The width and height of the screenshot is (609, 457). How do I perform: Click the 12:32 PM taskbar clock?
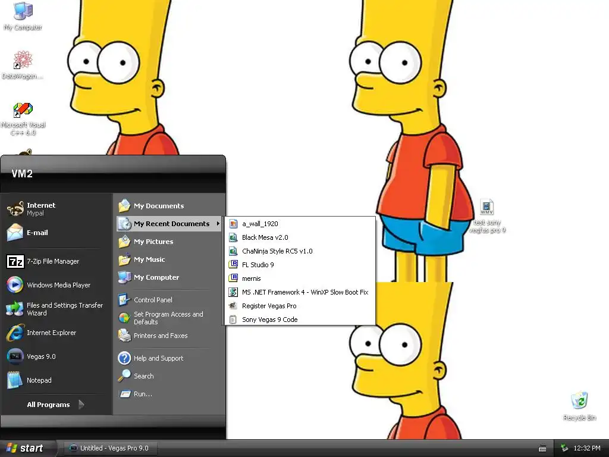click(587, 448)
